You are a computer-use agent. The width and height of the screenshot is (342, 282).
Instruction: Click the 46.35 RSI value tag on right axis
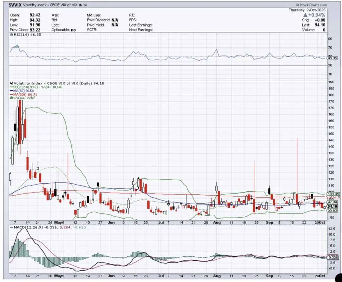[332, 58]
